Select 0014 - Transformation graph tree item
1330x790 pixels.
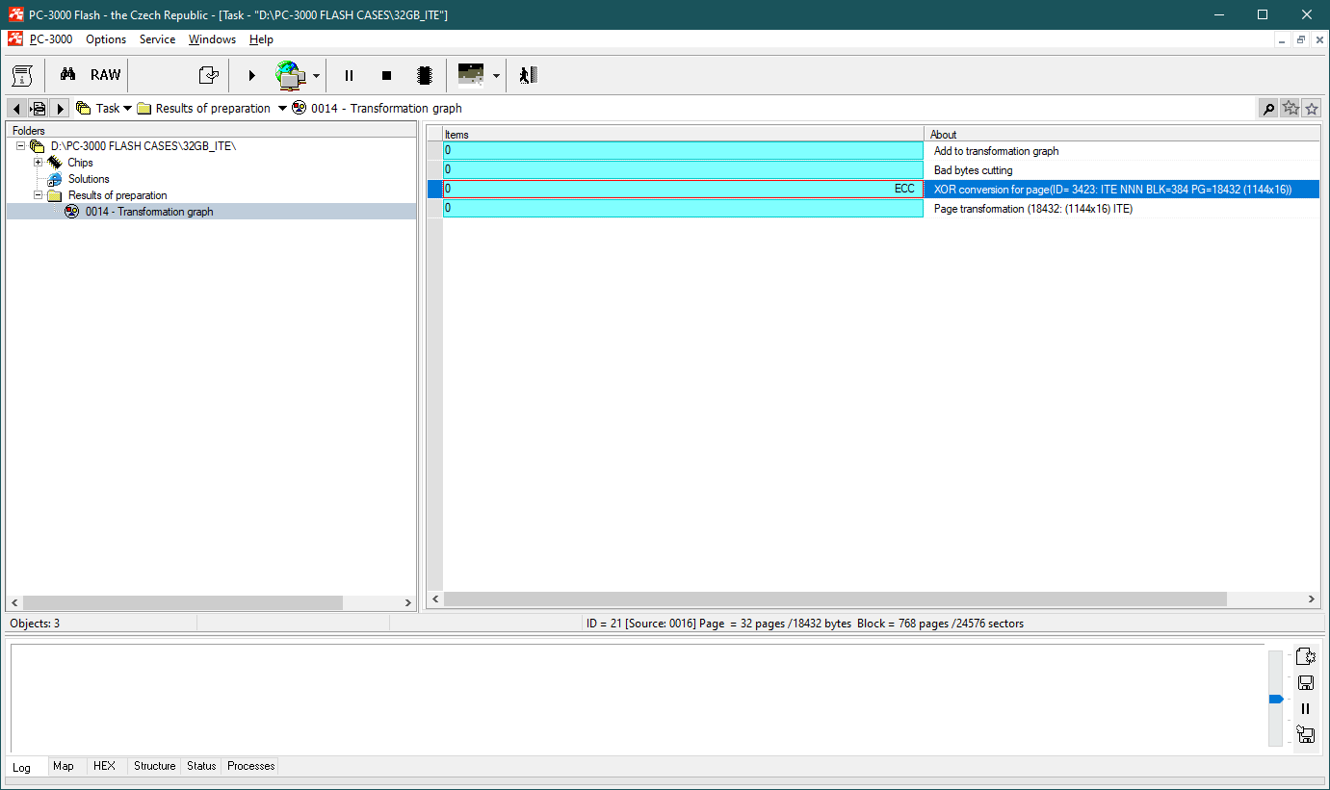pos(149,212)
